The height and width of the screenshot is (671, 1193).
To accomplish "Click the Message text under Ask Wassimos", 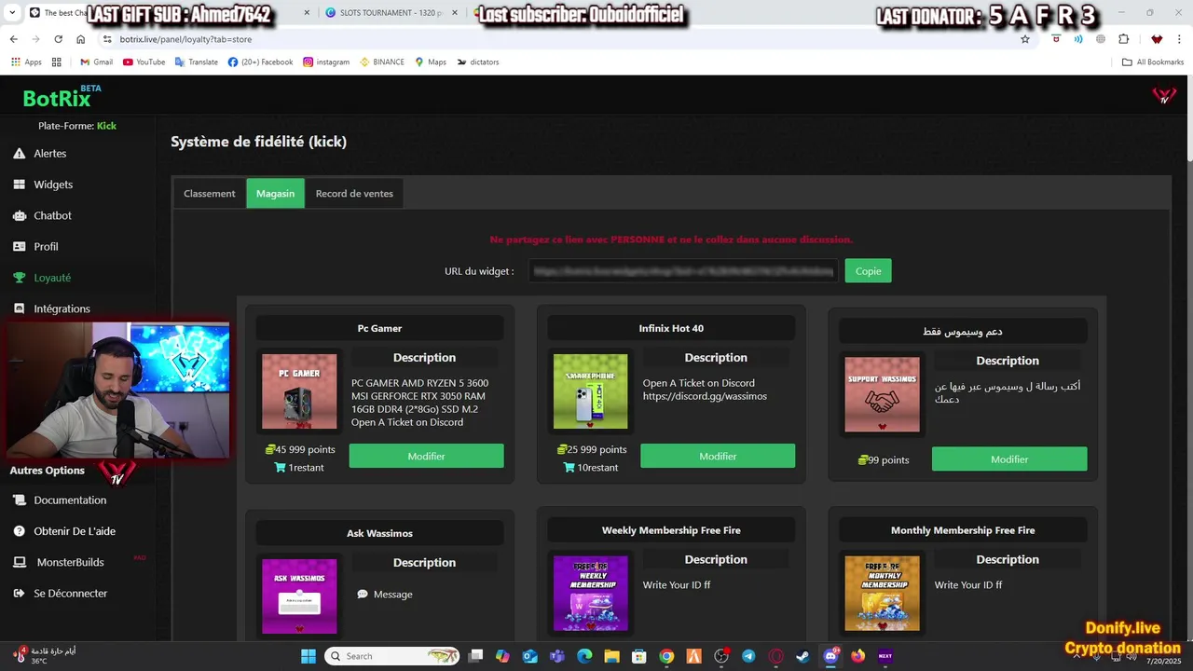I will point(392,595).
